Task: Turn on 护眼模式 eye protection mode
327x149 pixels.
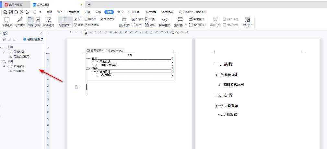Action: click(164, 22)
